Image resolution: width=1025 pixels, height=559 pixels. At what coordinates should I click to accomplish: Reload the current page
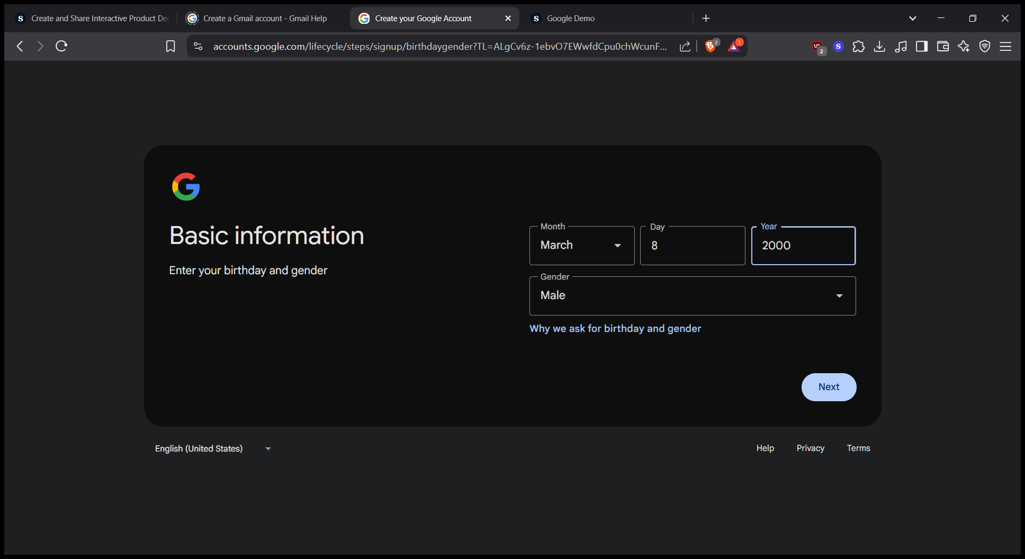pos(61,46)
